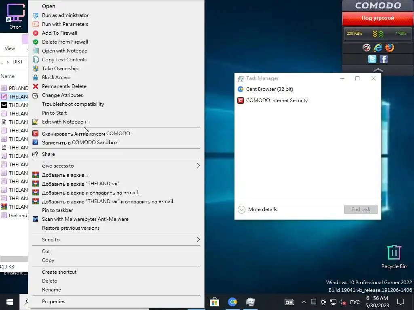Expand More details in Task Manager

pos(257,209)
